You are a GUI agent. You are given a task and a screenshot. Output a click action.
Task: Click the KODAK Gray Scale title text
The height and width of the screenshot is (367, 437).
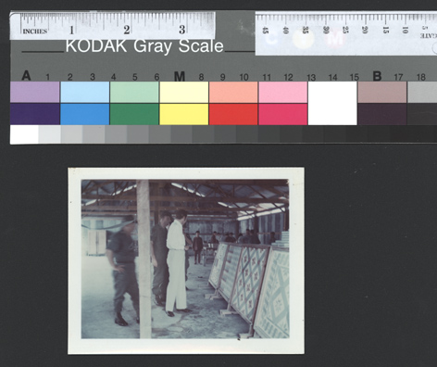144,46
